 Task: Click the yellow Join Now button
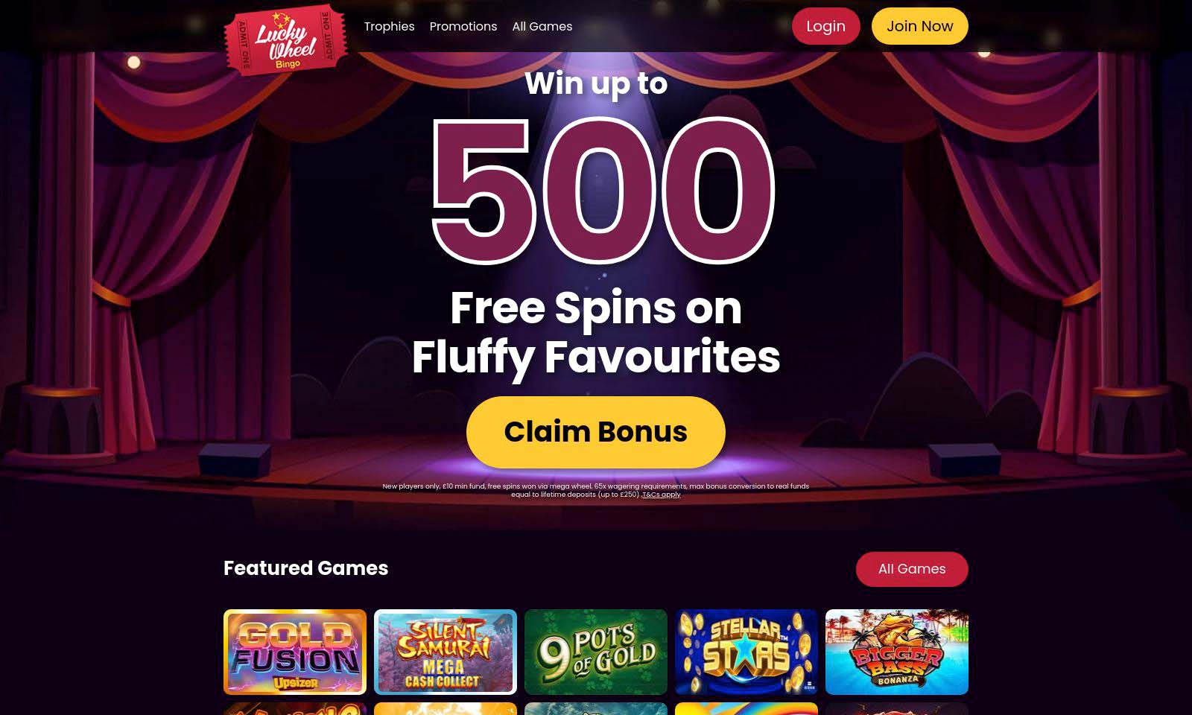pos(919,26)
